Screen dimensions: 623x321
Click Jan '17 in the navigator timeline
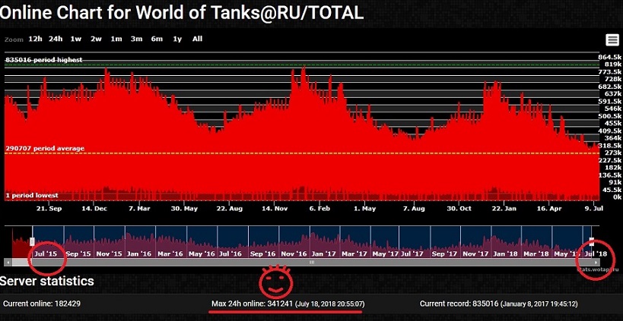(323, 253)
